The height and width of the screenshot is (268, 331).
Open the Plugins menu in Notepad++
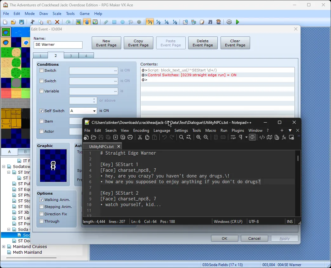[x=238, y=131]
